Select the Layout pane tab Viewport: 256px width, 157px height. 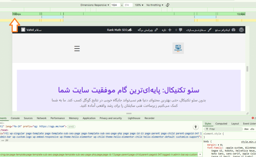click(235, 124)
